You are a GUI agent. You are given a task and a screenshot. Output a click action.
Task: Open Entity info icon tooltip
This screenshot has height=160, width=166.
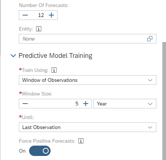(39, 29)
